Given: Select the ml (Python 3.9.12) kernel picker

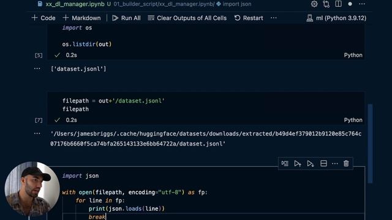Looking at the screenshot, I should click(336, 18).
